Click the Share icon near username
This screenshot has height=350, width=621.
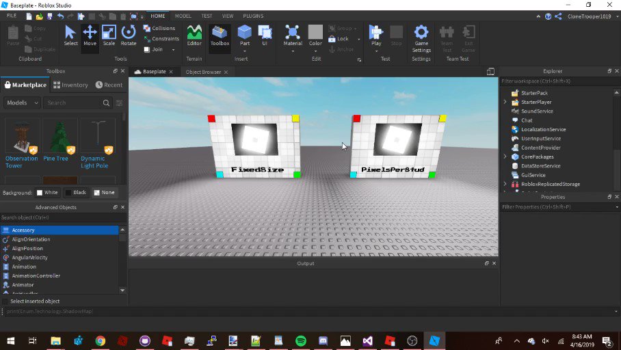pos(559,16)
